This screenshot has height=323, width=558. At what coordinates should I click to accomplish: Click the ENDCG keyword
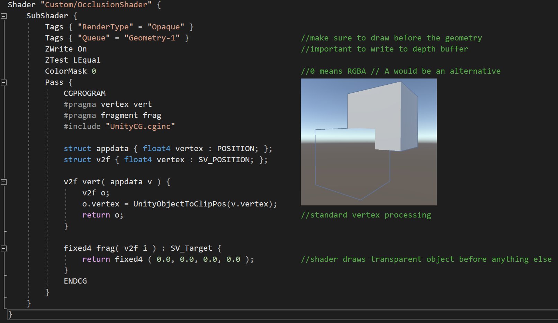[x=75, y=281]
